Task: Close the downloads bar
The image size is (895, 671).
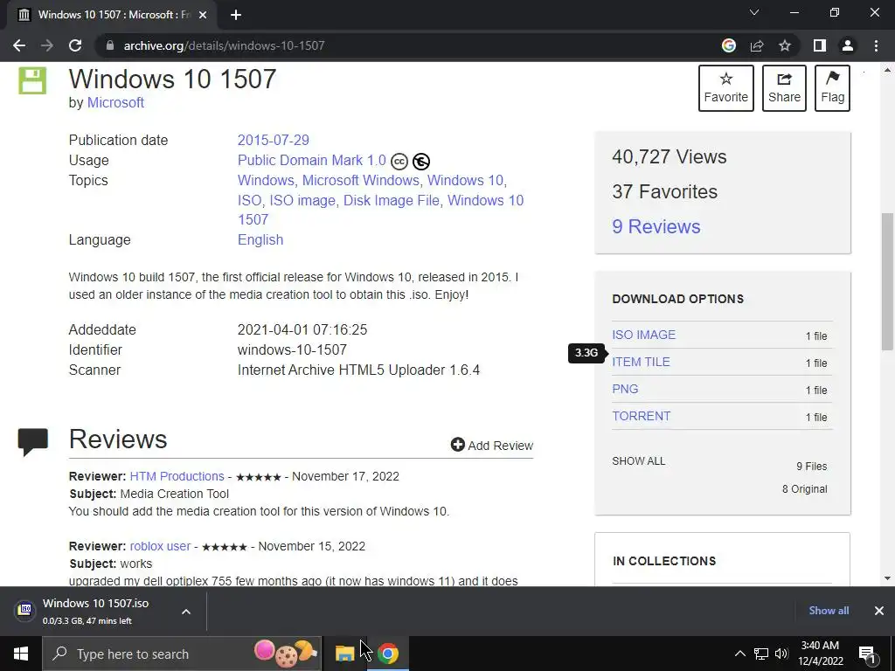Action: point(879,611)
